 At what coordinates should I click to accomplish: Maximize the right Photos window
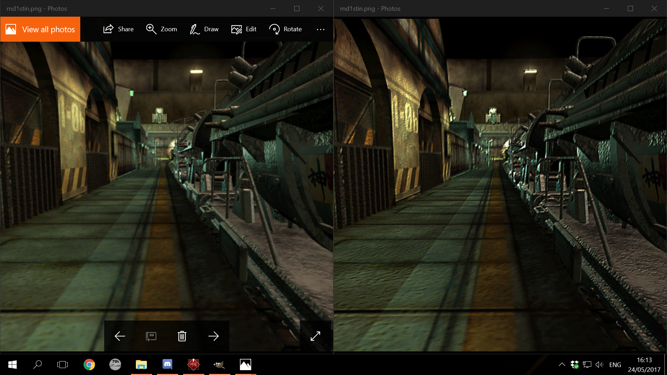(630, 8)
